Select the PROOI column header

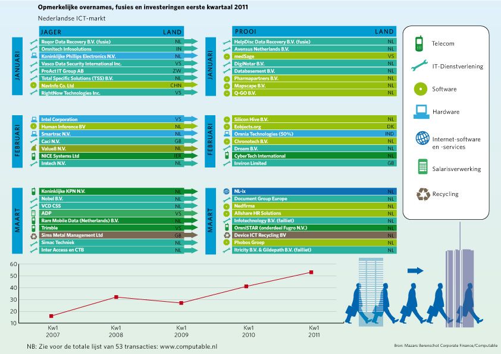[x=245, y=31]
